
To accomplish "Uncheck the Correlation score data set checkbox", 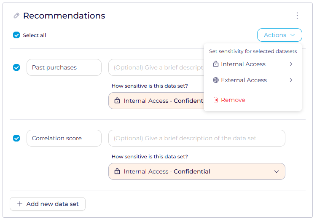I will coord(16,138).
